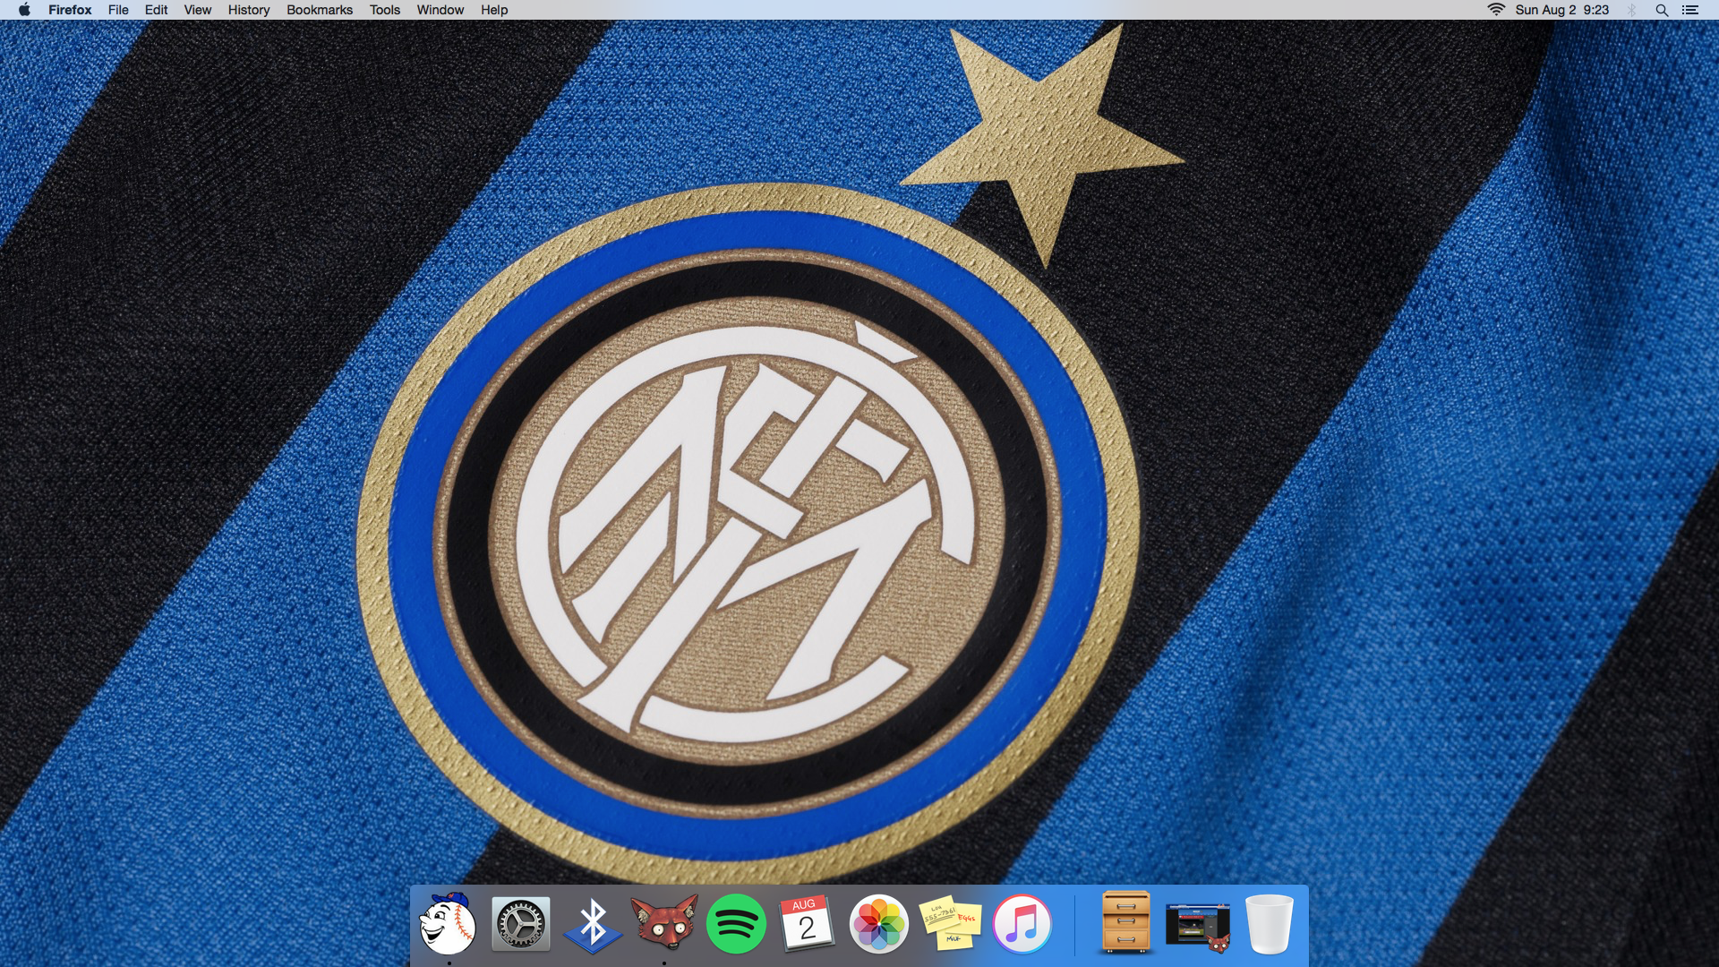Click the Wi-Fi status icon
The height and width of the screenshot is (967, 1719).
(x=1496, y=10)
